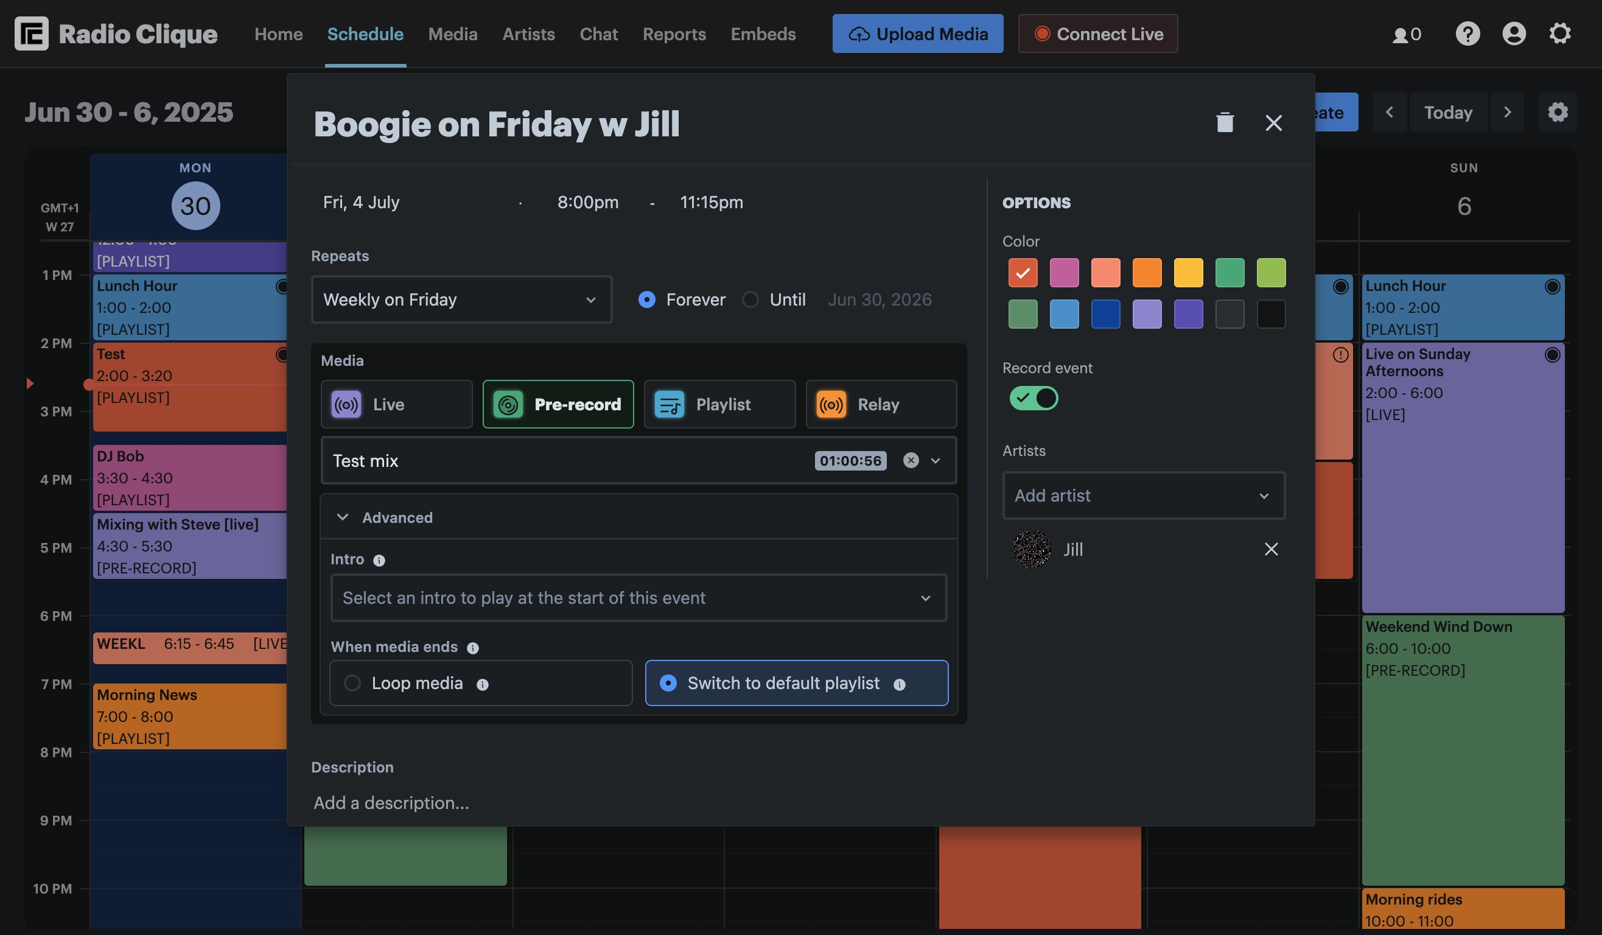
Task: Jump to Today in calendar
Action: (1448, 113)
